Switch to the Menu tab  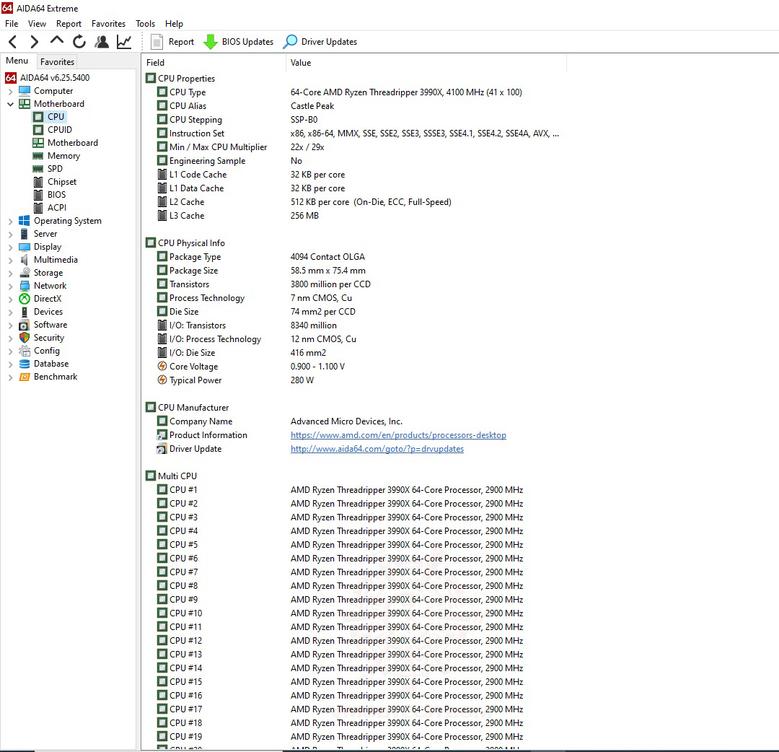17,61
